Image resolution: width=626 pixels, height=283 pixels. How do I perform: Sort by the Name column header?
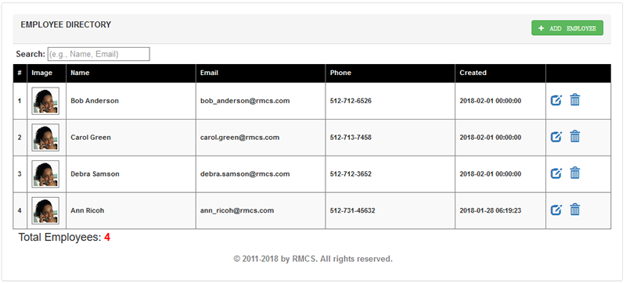pos(80,73)
